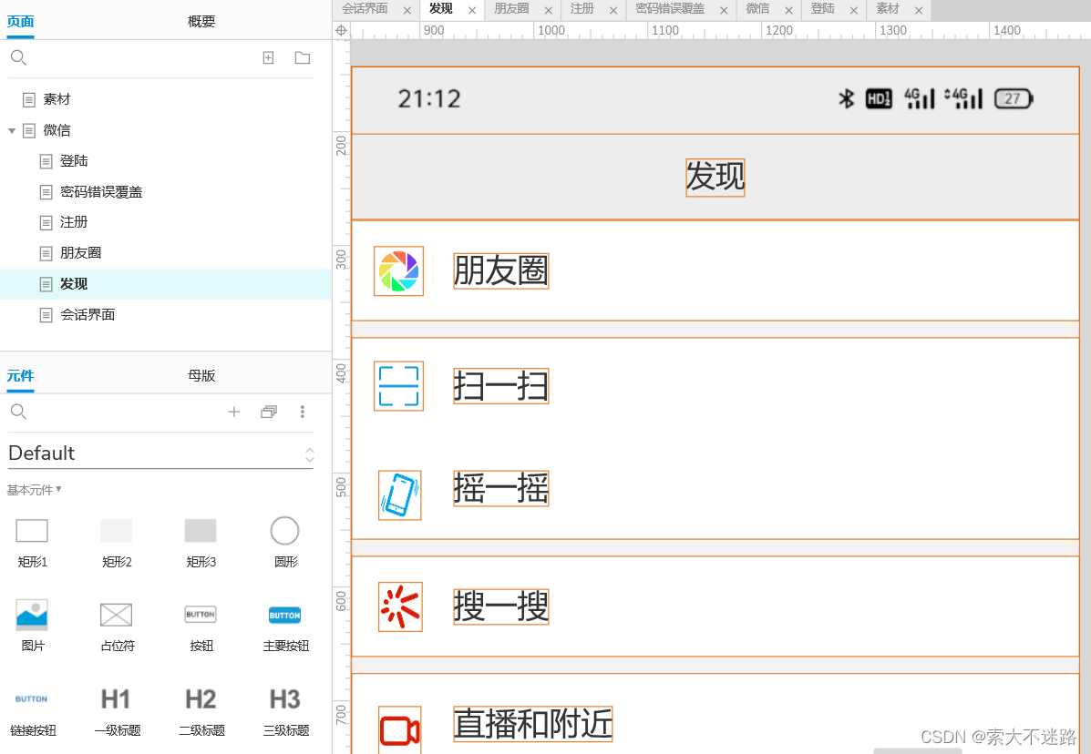Select the 21:12 status bar image
This screenshot has width=1091, height=754.
pos(715,100)
